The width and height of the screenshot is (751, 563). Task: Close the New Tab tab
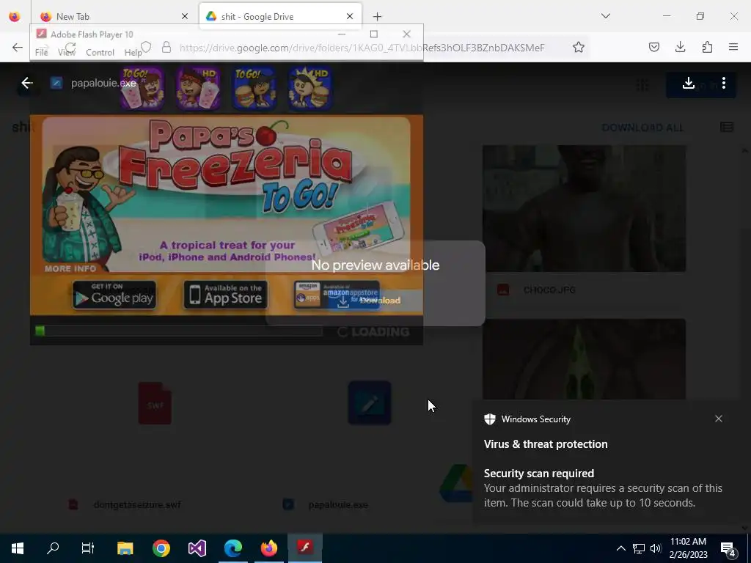pyautogui.click(x=184, y=16)
